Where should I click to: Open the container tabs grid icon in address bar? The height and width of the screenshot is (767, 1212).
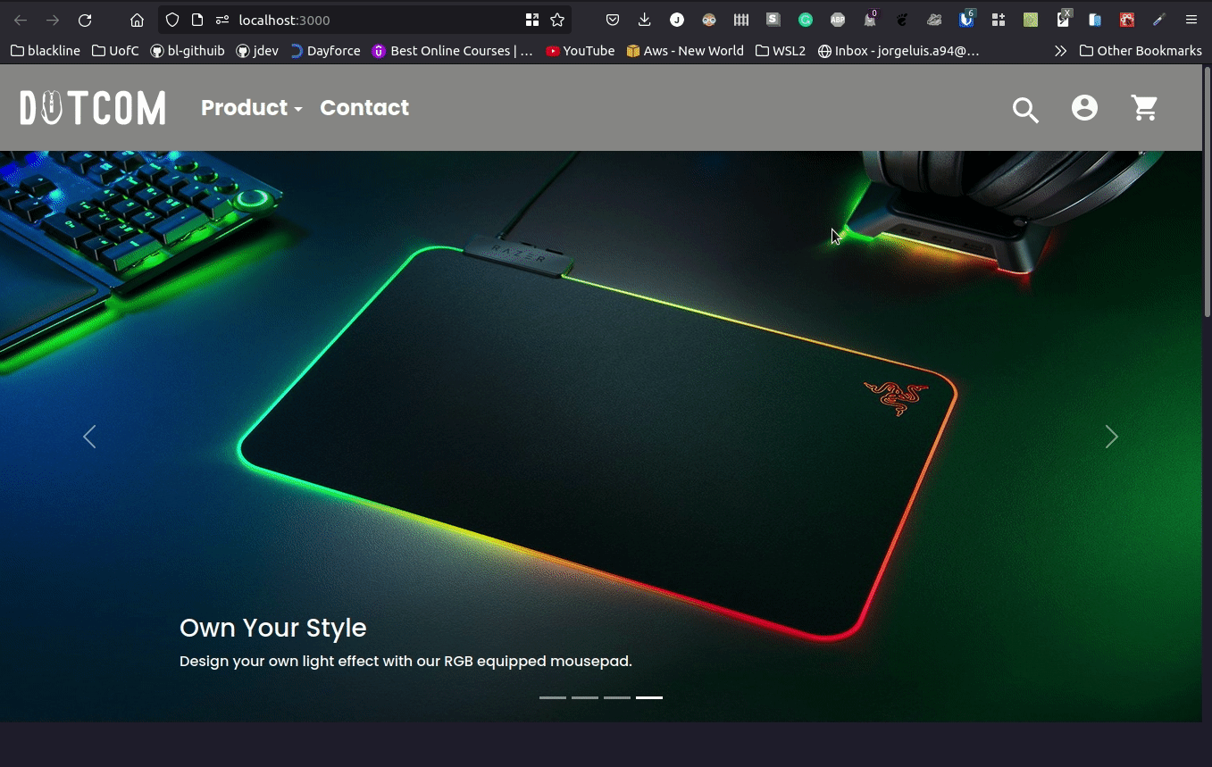tap(532, 20)
